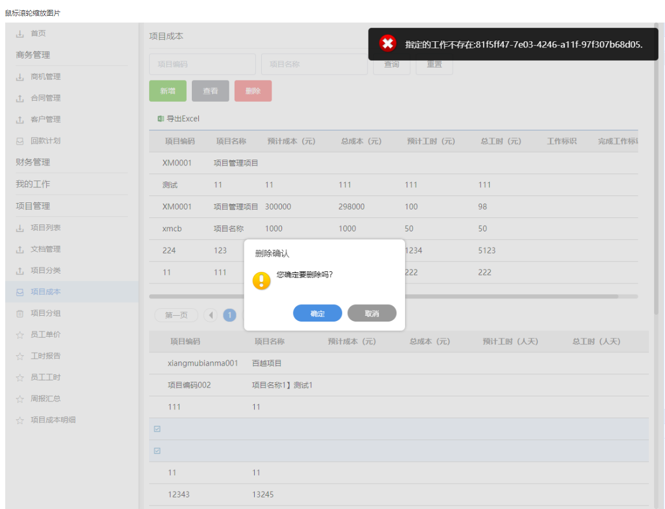
Task: Expand 我的工作 section
Action: [33, 184]
